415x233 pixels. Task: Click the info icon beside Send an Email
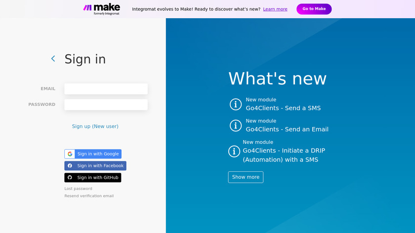(235, 125)
